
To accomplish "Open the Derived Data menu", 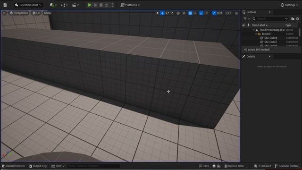I will pyautogui.click(x=234, y=166).
